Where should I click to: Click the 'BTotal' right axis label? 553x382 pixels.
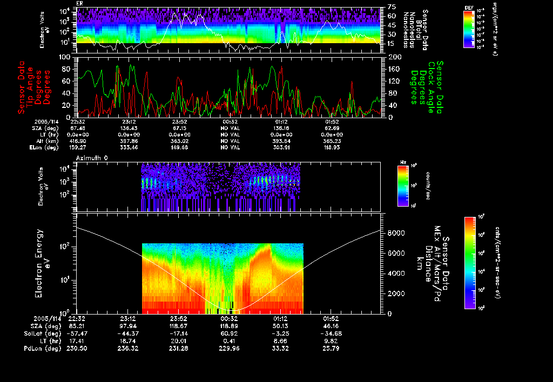tap(419, 30)
